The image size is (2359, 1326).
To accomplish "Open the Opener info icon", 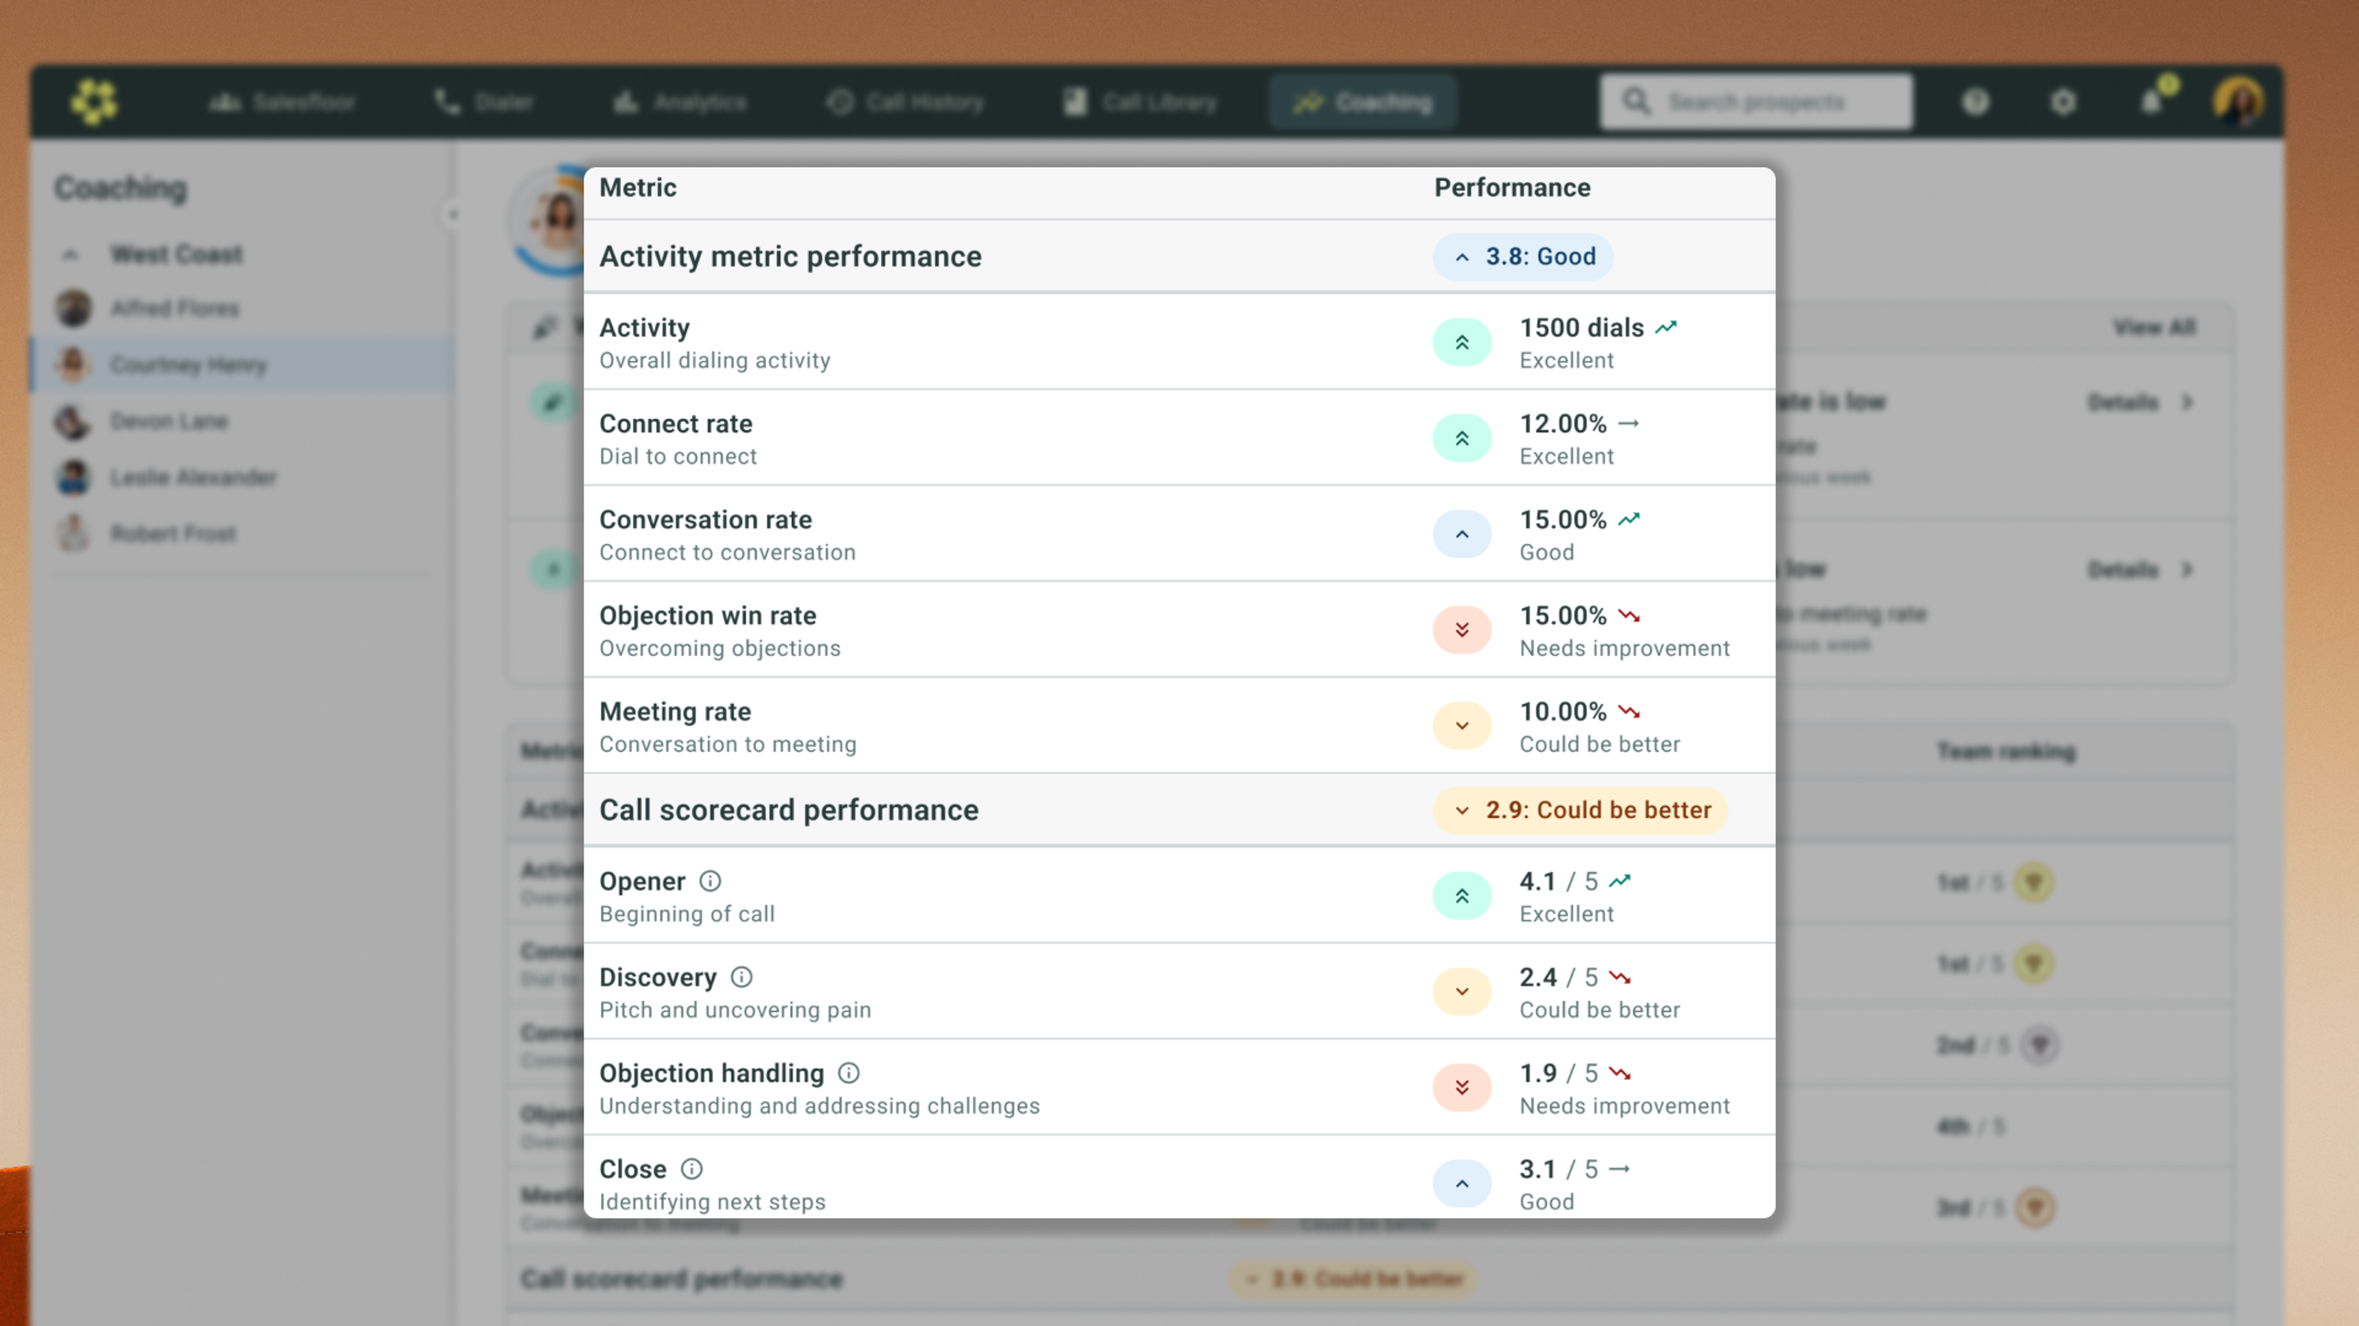I will 710,880.
